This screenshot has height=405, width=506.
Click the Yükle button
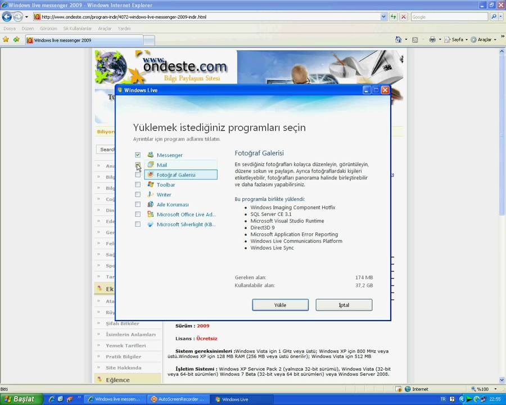pos(280,305)
